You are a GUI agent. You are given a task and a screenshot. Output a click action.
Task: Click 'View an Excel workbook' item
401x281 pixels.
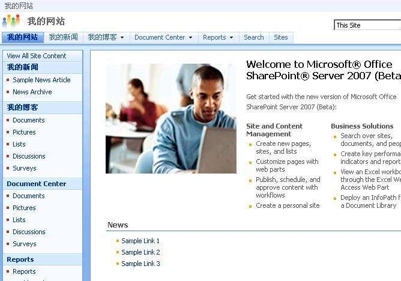pos(370,180)
